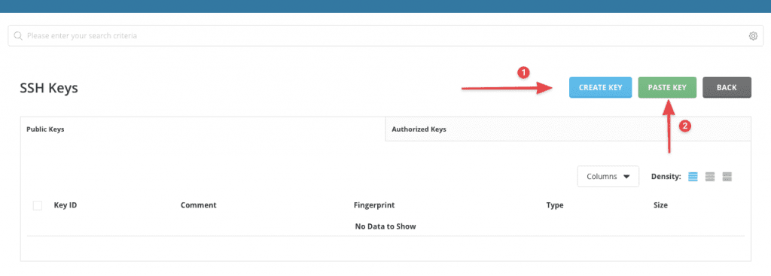
Task: Click the Density label
Action: pos(666,177)
